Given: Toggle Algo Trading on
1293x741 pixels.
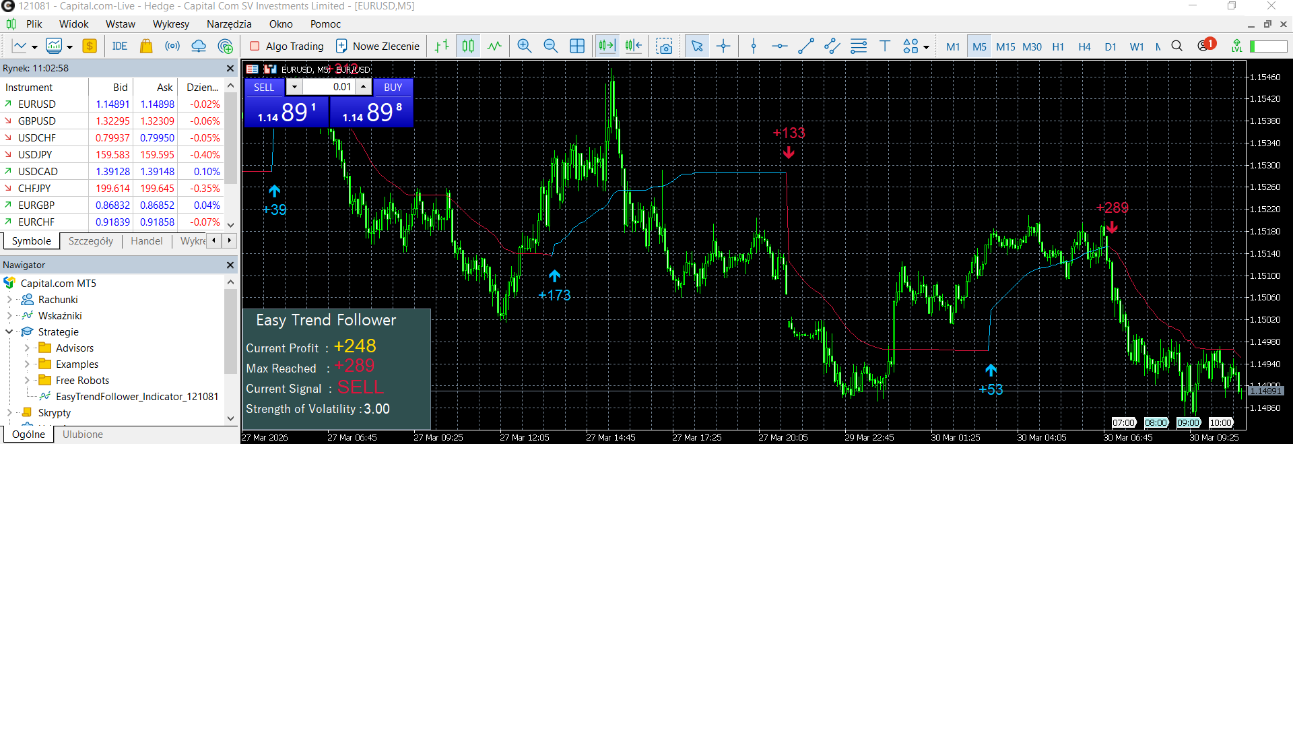Looking at the screenshot, I should point(287,46).
